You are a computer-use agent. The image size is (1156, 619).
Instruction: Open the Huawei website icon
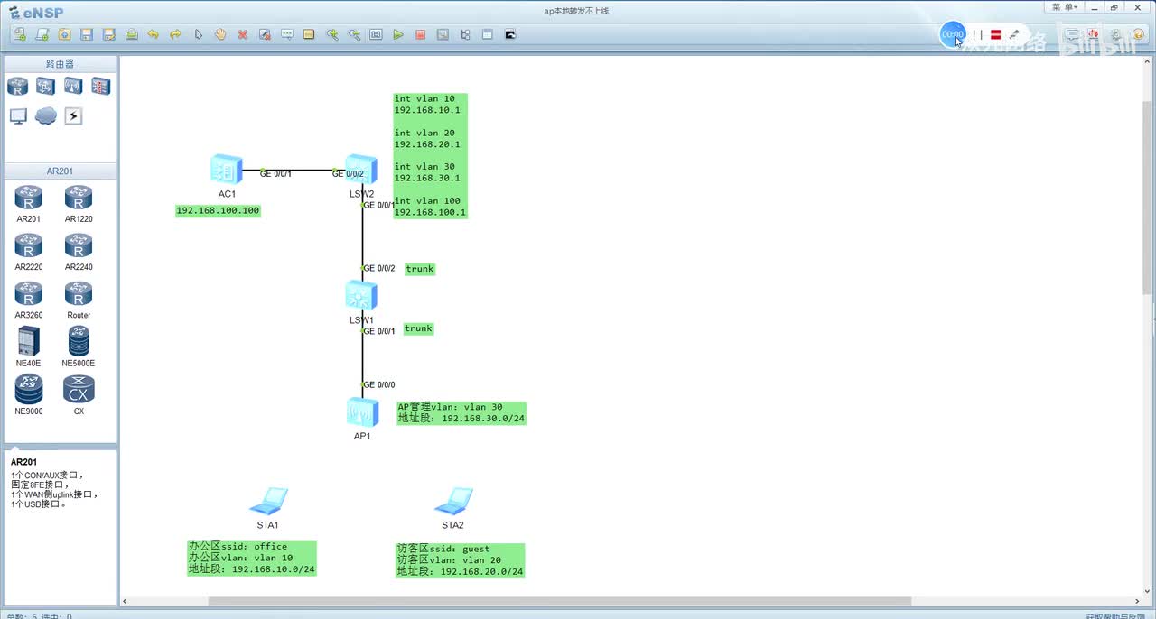[x=1094, y=34]
